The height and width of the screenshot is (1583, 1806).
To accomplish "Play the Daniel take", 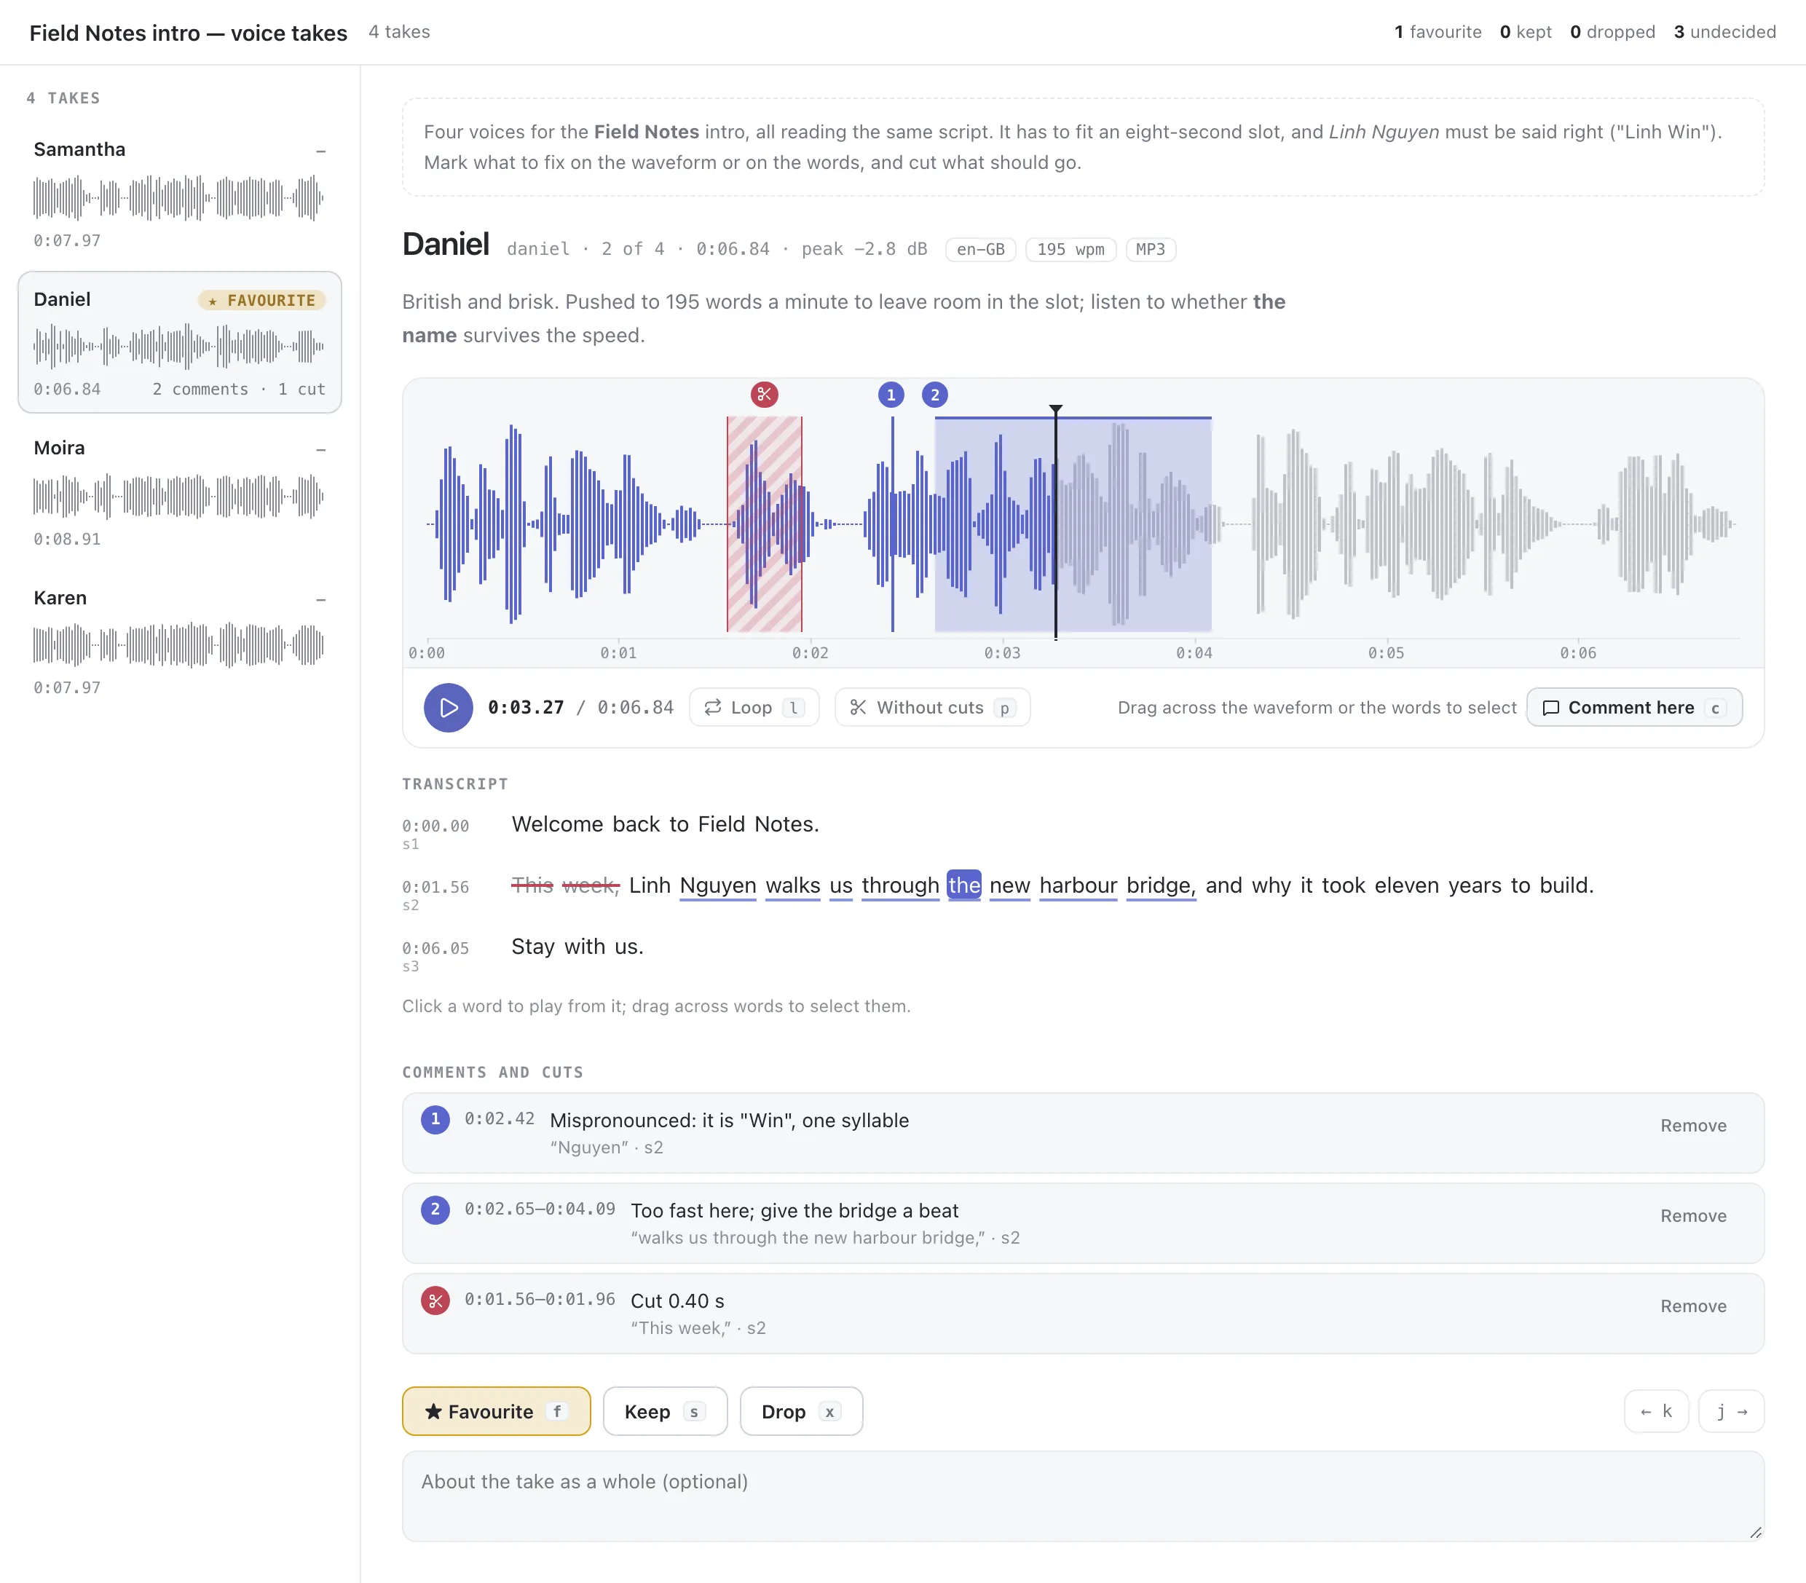I will click(448, 708).
